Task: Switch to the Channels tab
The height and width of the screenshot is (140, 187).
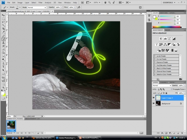Action: coord(164,82)
